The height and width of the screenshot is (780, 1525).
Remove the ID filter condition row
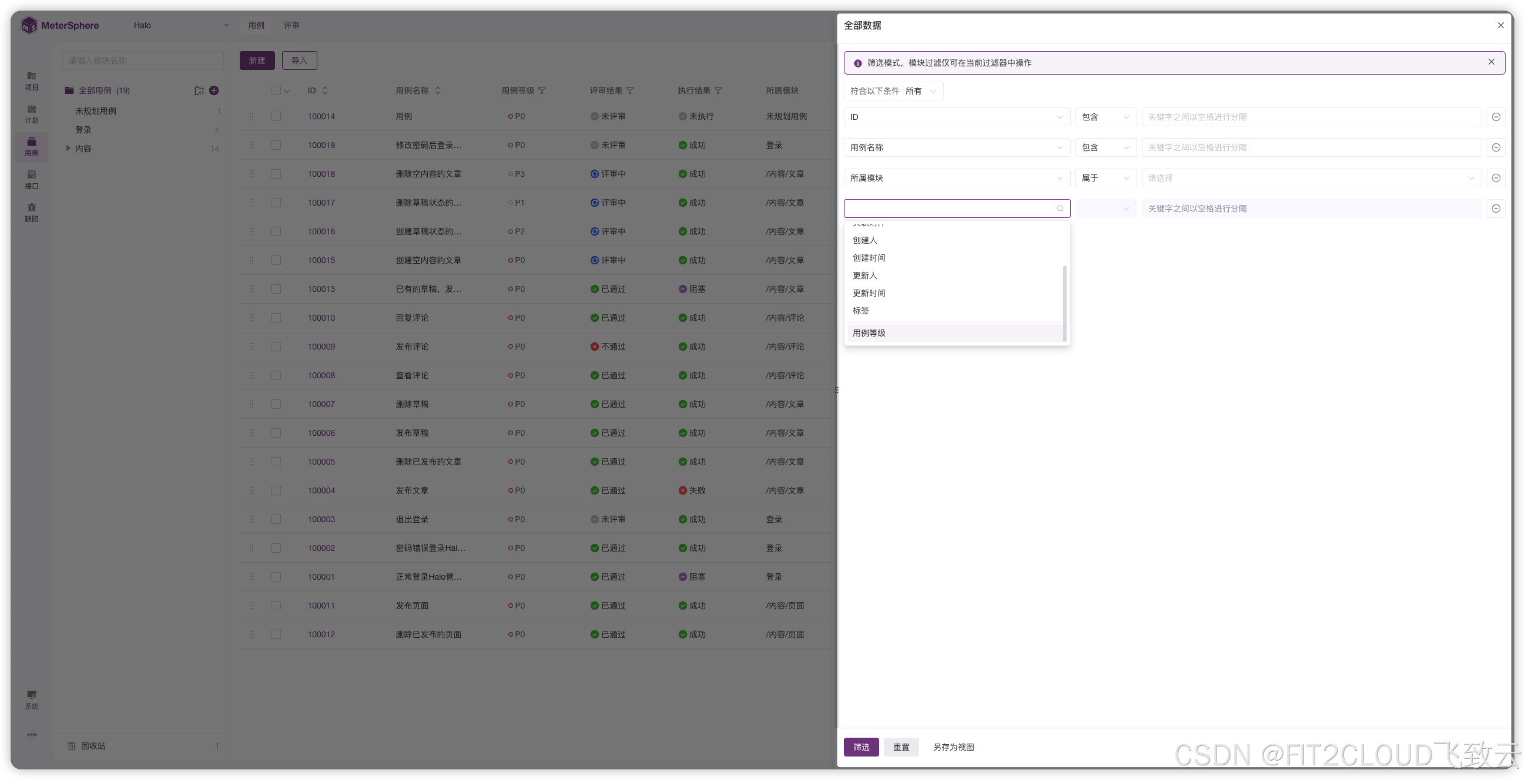(1496, 117)
